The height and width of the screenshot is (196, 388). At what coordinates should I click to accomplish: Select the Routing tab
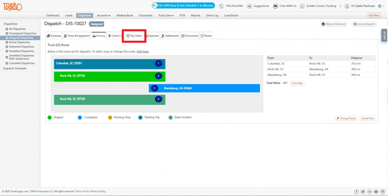pyautogui.click(x=99, y=36)
